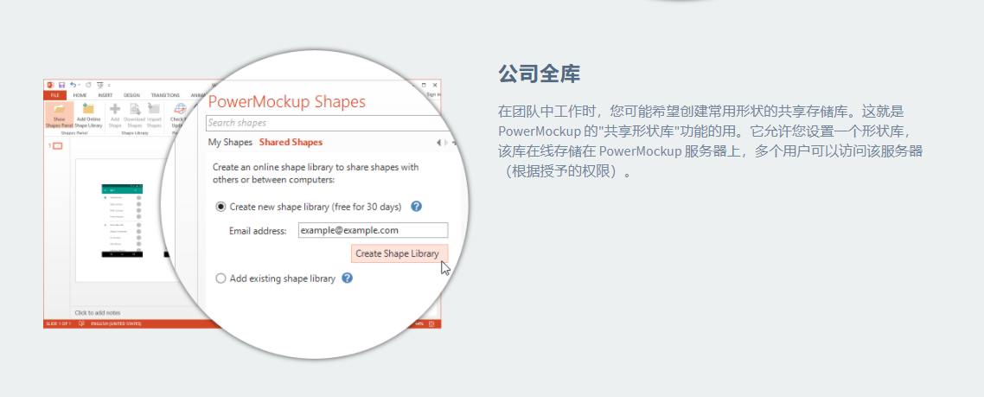Open the DESIGN ribbon tab
This screenshot has height=397, width=984.
131,95
